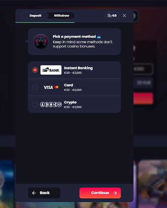
Task: Click the left arrow icon on Back
Action: click(x=34, y=193)
